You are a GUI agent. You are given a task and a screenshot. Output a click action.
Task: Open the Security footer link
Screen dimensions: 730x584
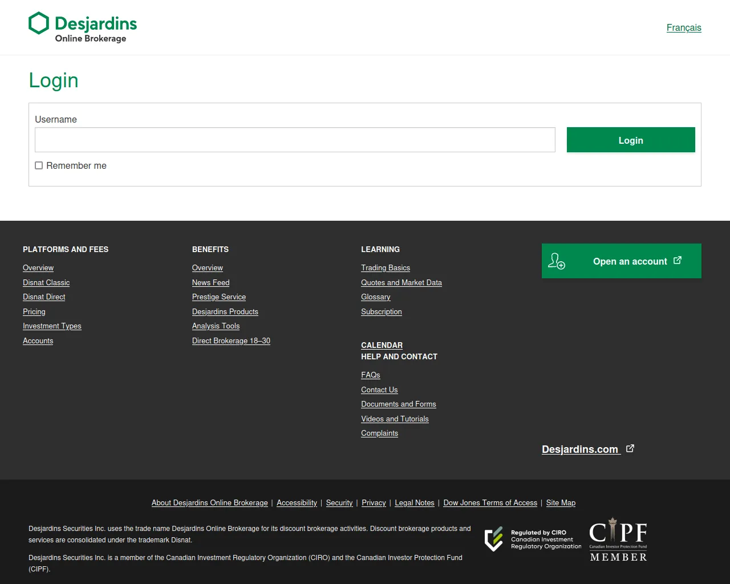tap(339, 502)
